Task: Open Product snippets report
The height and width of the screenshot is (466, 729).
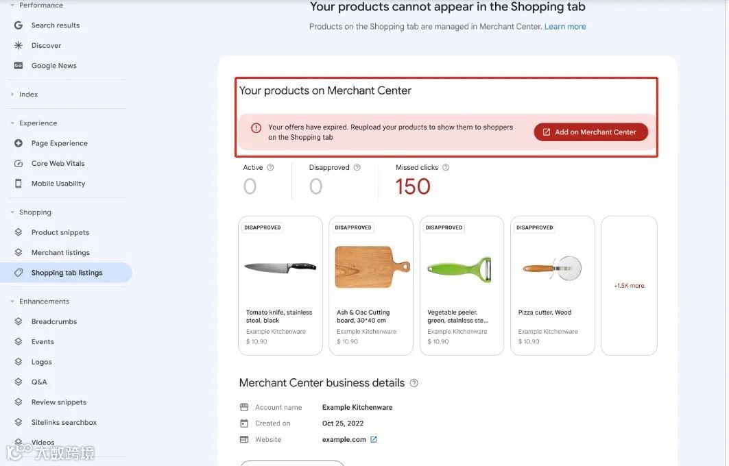Action: [60, 232]
